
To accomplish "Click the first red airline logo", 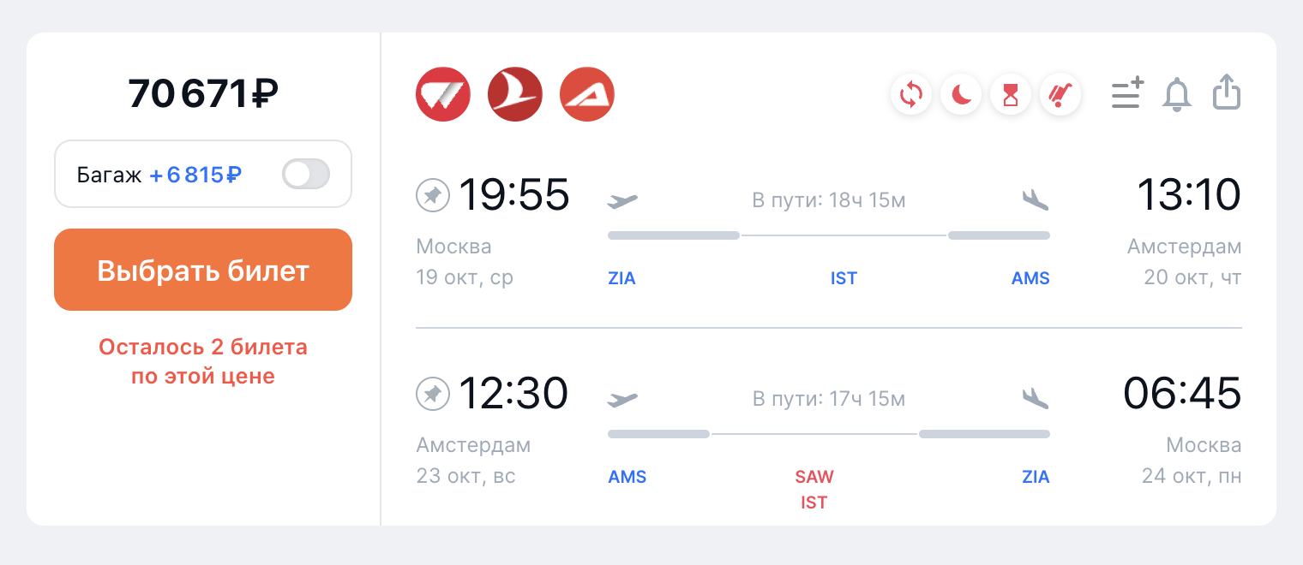I will coord(443,94).
